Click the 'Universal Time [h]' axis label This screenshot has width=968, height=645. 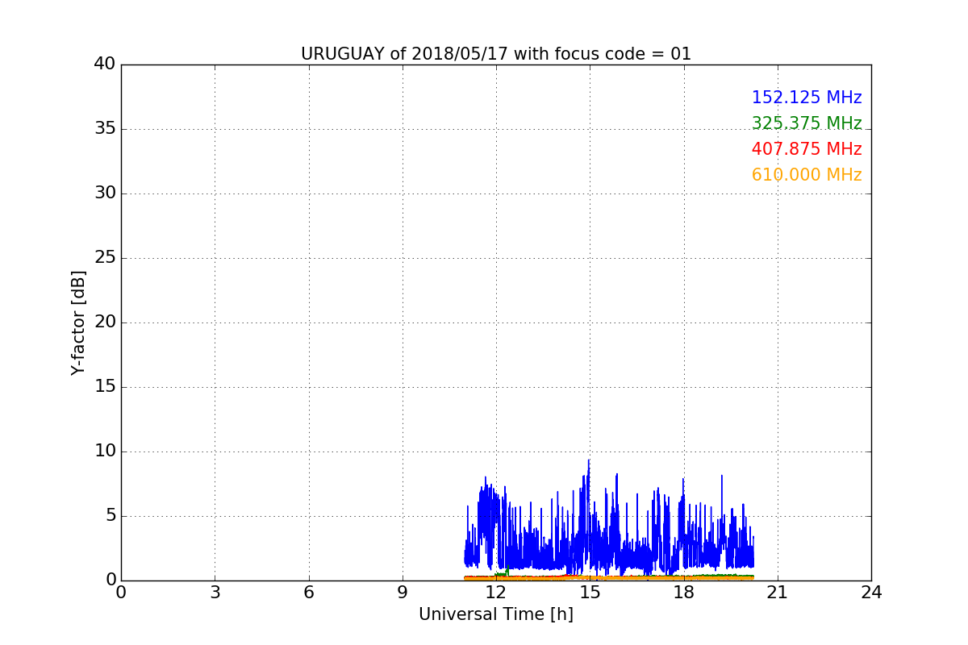[496, 614]
